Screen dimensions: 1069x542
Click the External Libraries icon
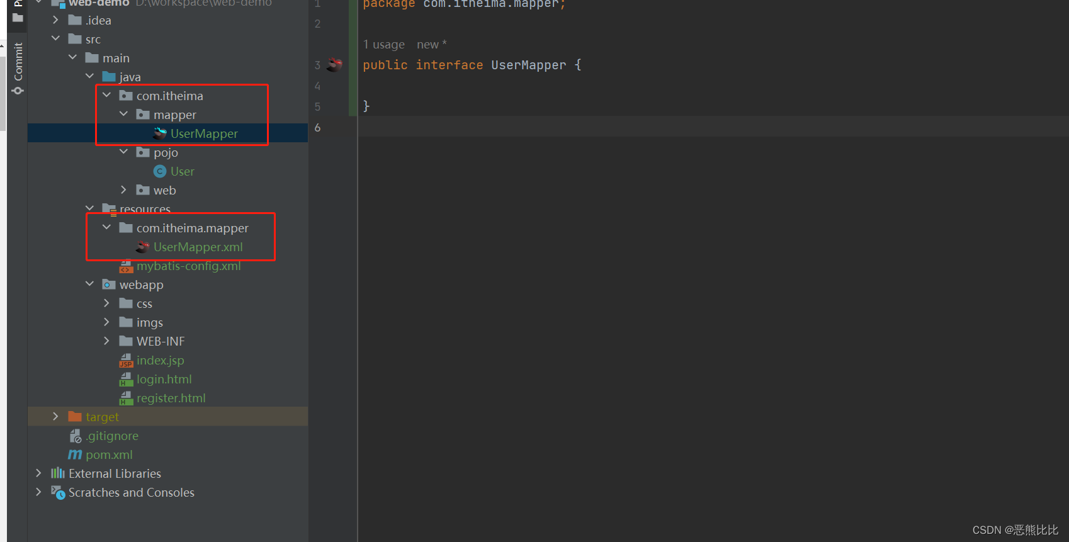coord(58,473)
